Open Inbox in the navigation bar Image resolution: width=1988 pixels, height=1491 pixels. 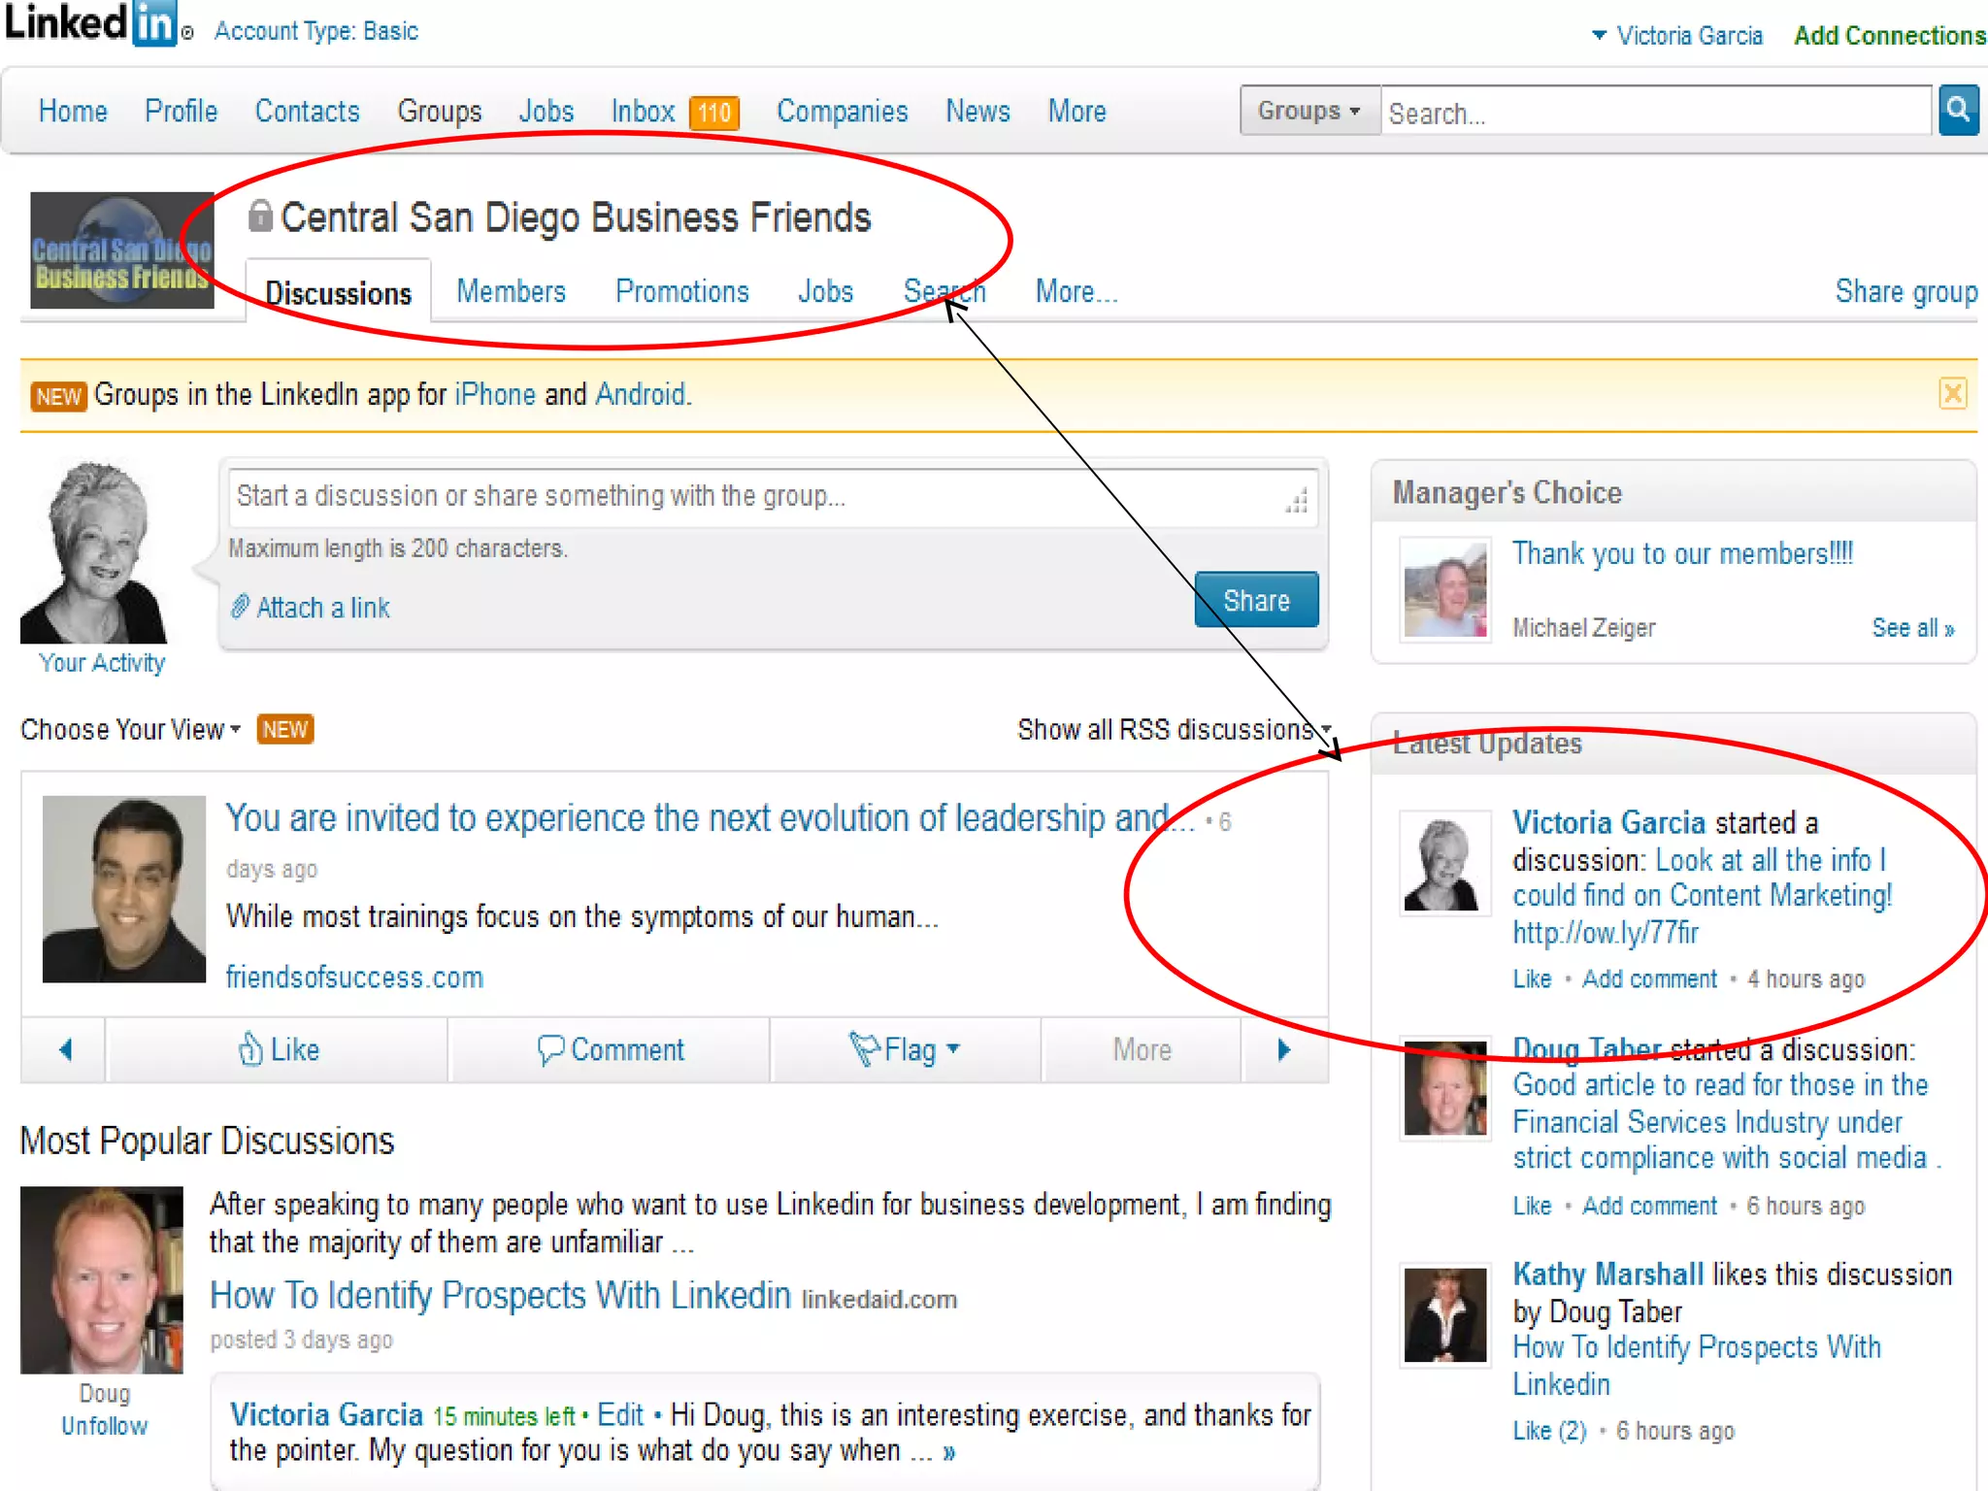[x=643, y=112]
